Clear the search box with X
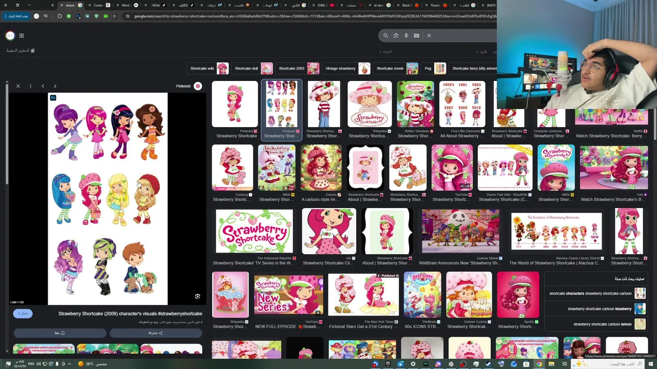Viewport: 657px width, 369px height. pos(429,35)
